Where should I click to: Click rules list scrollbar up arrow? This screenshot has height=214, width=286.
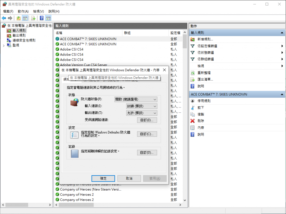pos(185,32)
